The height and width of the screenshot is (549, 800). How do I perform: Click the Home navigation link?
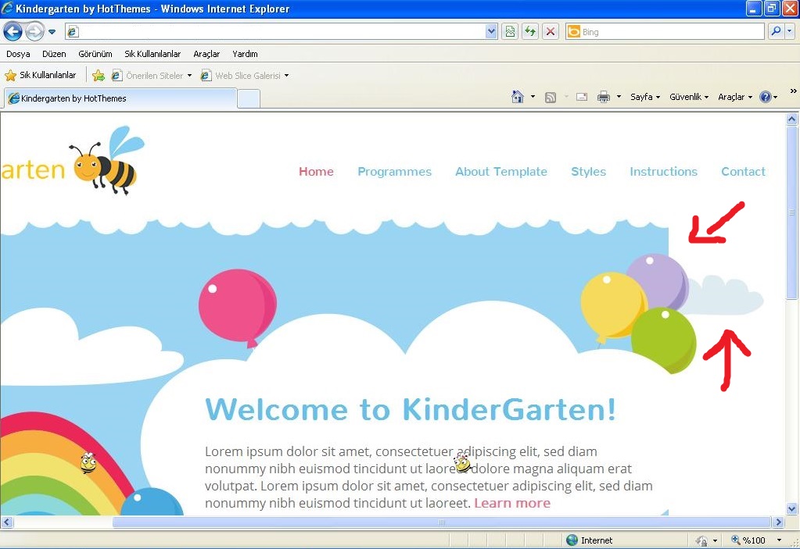tap(317, 172)
